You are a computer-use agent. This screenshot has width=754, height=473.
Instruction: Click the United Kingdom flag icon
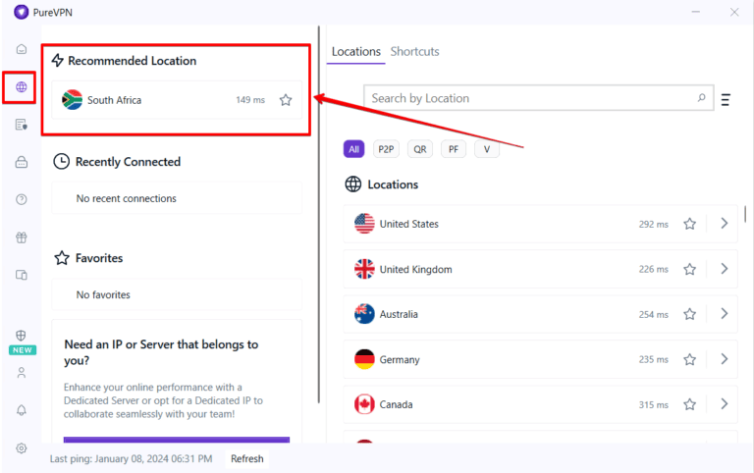tap(364, 269)
